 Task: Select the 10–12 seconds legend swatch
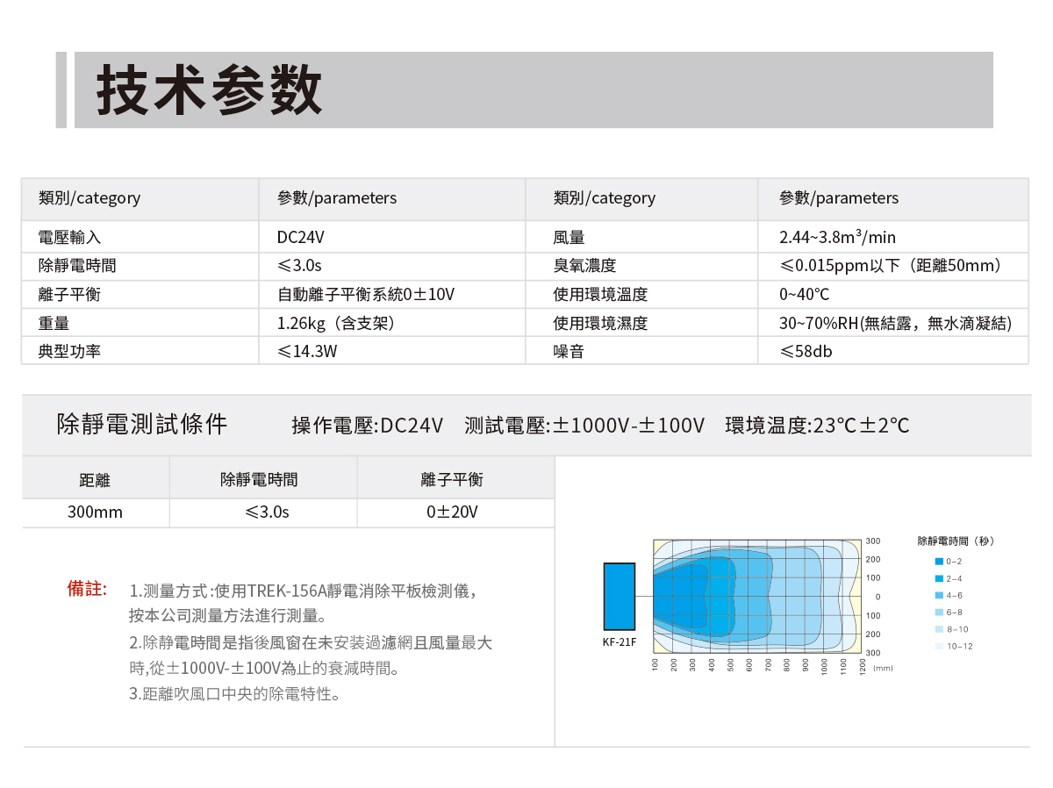point(939,647)
